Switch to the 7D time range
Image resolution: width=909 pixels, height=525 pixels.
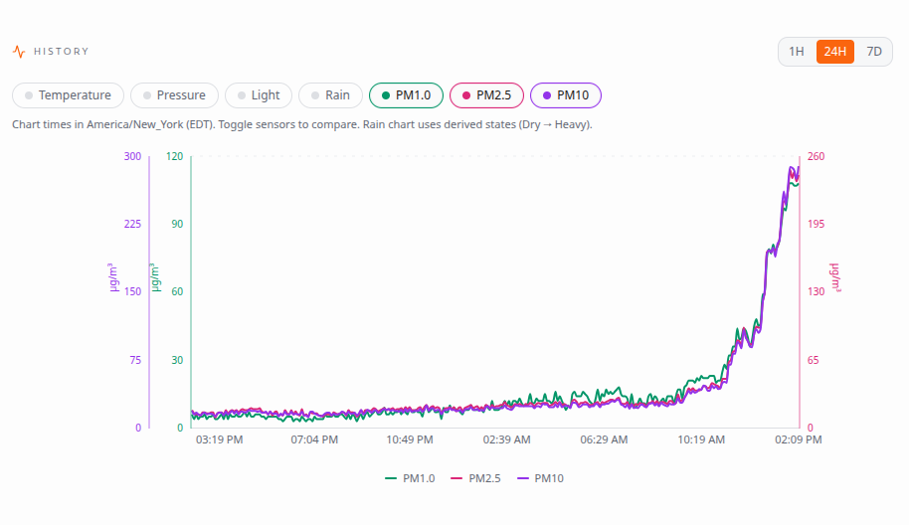point(874,52)
